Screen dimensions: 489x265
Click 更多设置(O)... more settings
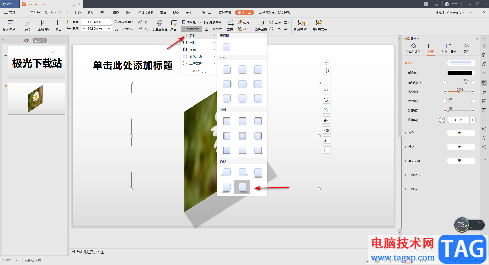(x=199, y=71)
